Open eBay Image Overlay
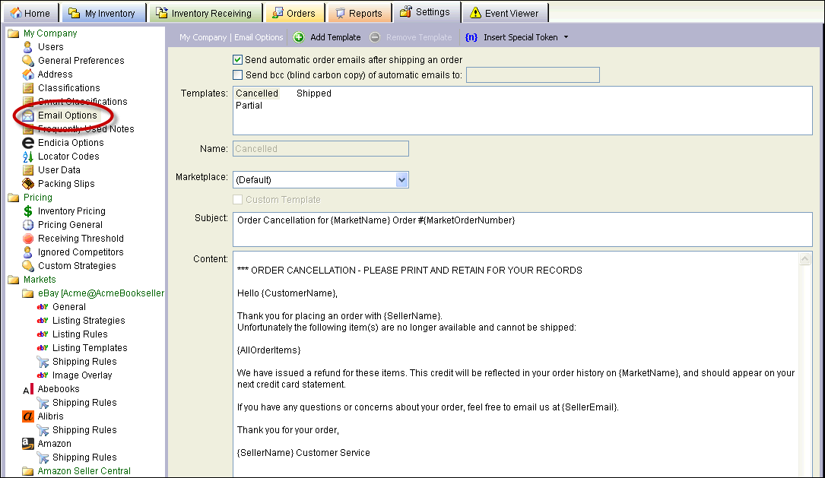 [82, 375]
